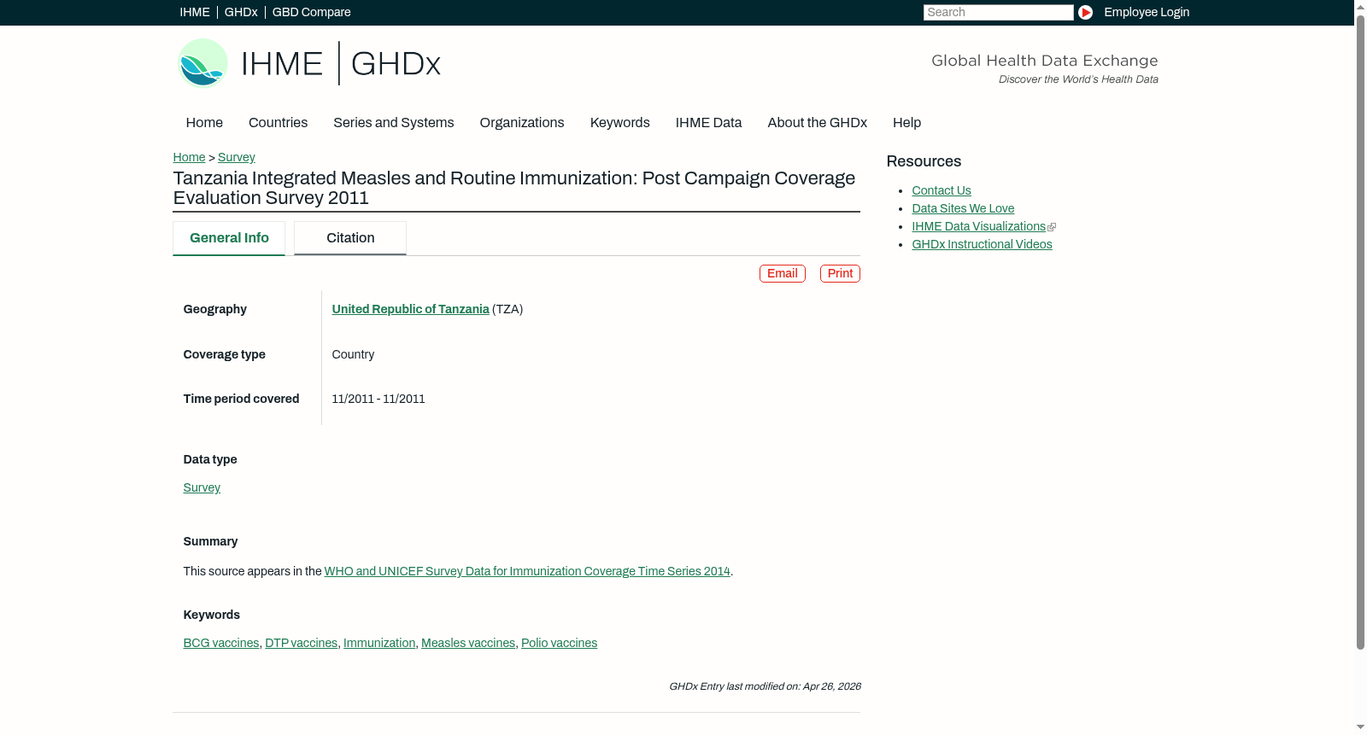Viewport: 1367px width, 735px height.
Task: Open the IHME Data menu
Action: click(708, 123)
